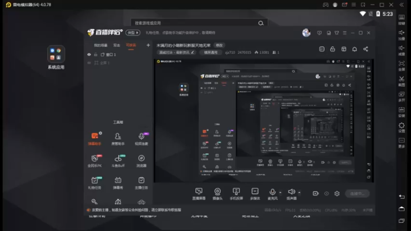Click gamepad icon in emulator title bar
The height and width of the screenshot is (231, 411).
[326, 5]
